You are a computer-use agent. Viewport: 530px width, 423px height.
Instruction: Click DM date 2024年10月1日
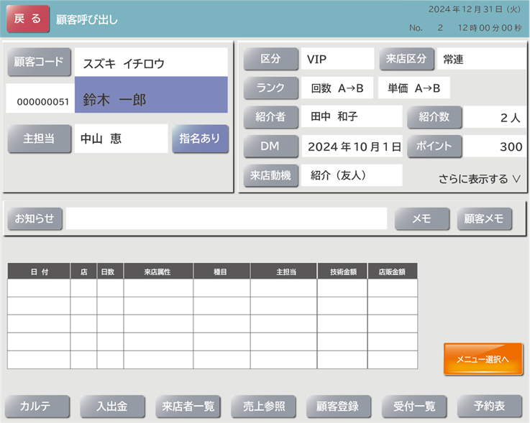[352, 147]
